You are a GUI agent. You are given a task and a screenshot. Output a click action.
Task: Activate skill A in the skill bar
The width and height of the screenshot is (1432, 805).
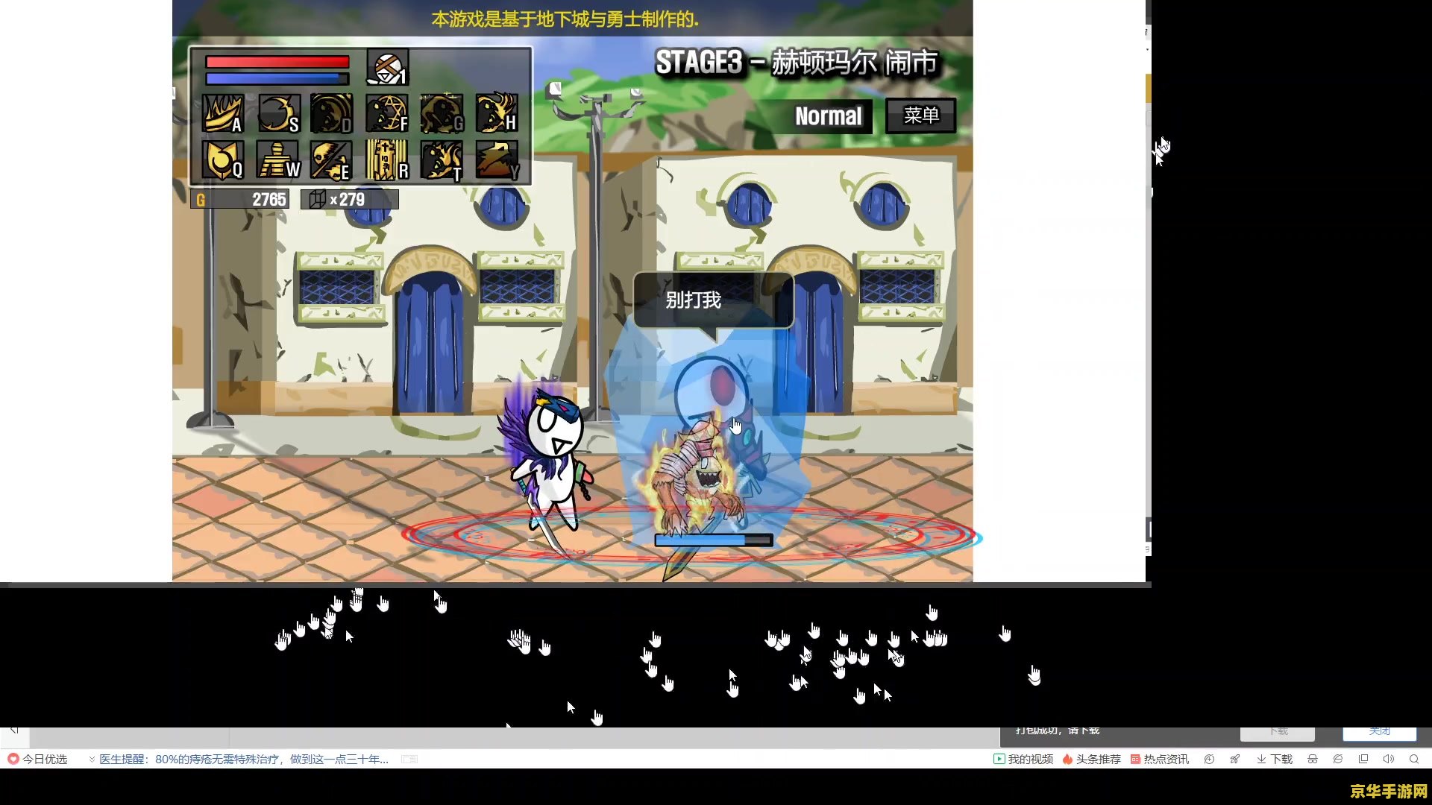point(223,114)
